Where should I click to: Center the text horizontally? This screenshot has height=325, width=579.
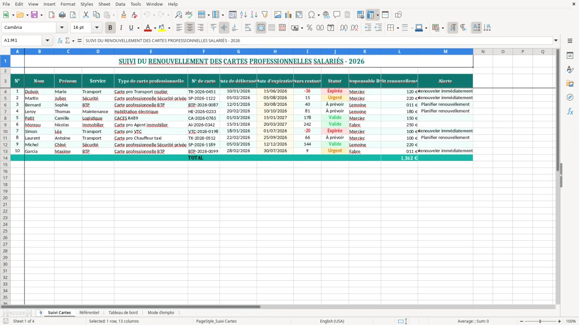pyautogui.click(x=190, y=28)
